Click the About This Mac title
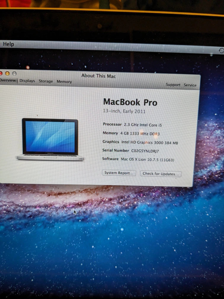This screenshot has height=299, width=224. click(98, 76)
